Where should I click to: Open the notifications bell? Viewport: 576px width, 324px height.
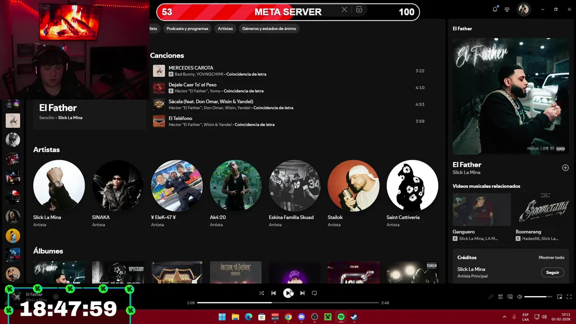click(x=495, y=9)
